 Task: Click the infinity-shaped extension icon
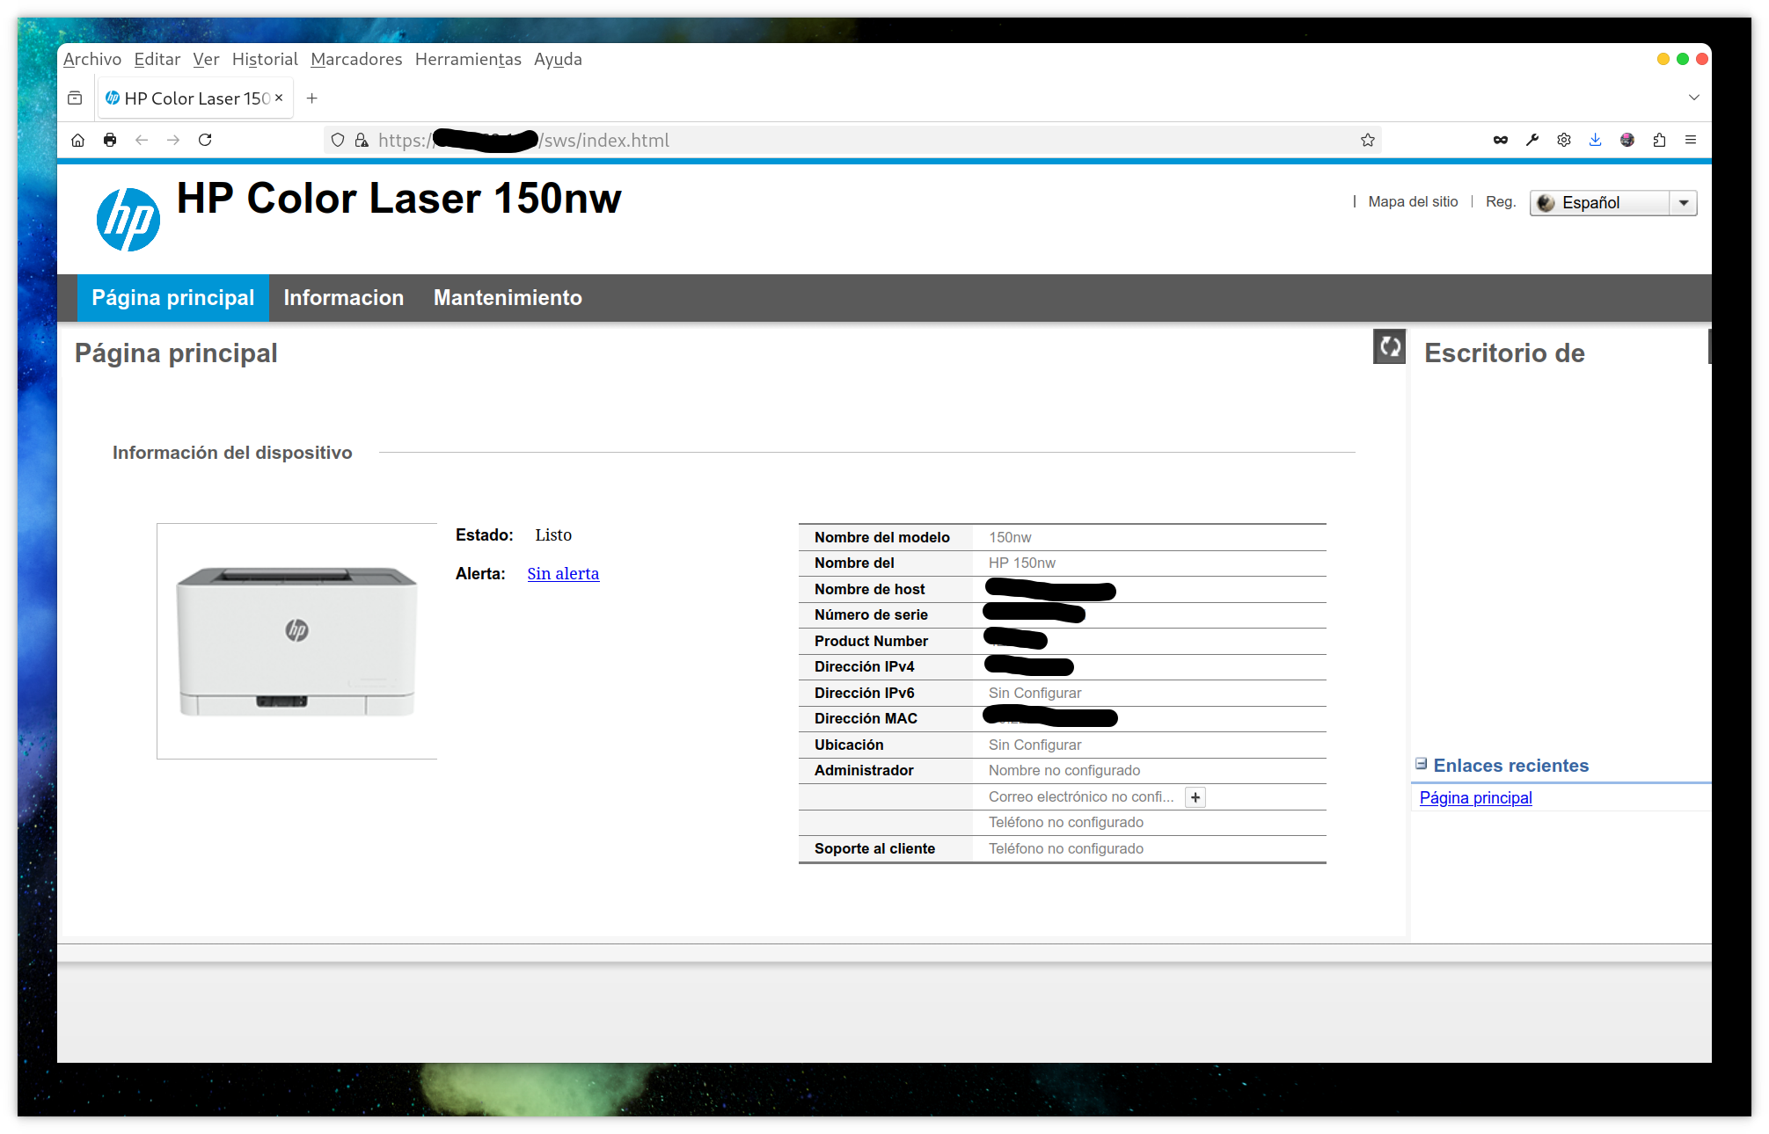pos(1501,140)
